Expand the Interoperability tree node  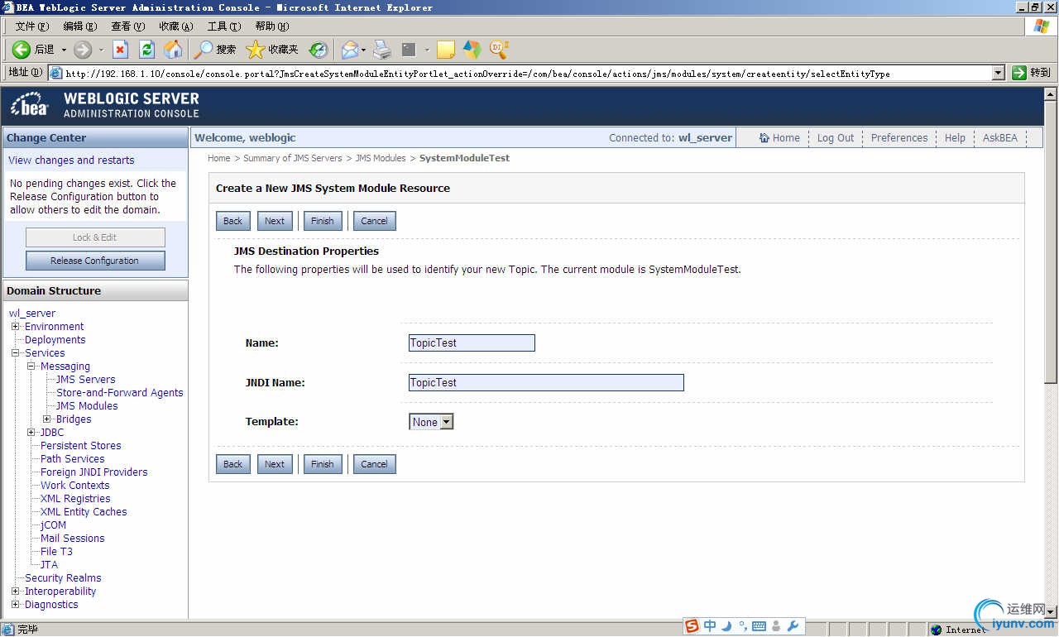[15, 591]
